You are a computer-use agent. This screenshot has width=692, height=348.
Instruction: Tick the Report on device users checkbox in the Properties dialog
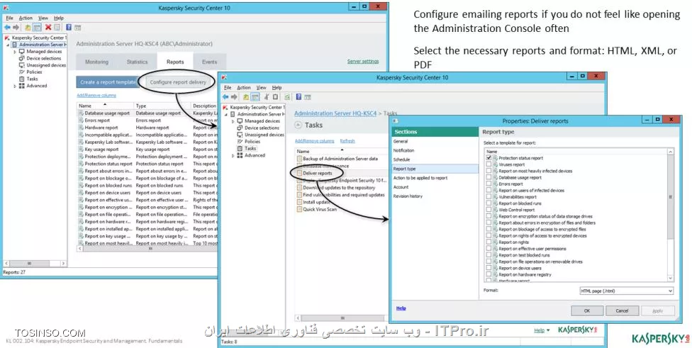[x=489, y=268]
